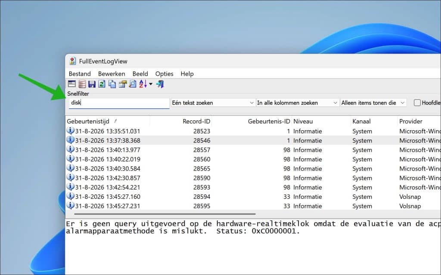Click Record-ID cell 28590
Image resolution: width=441 pixels, height=275 pixels.
click(x=202, y=178)
